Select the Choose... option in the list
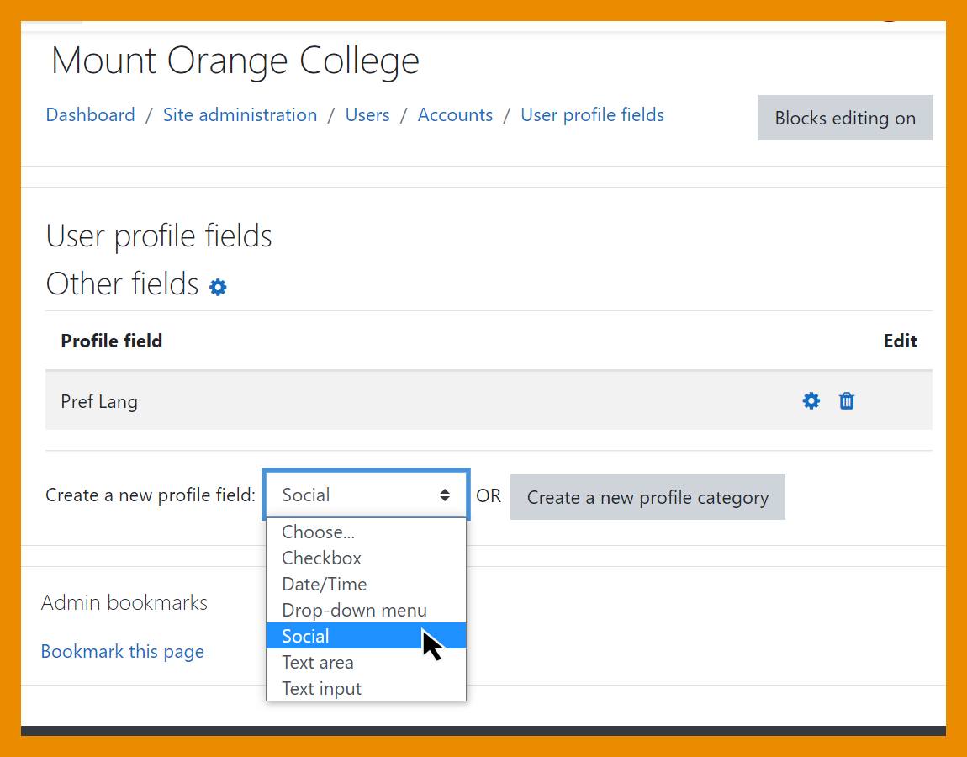Screen dimensions: 967x757 pos(318,532)
